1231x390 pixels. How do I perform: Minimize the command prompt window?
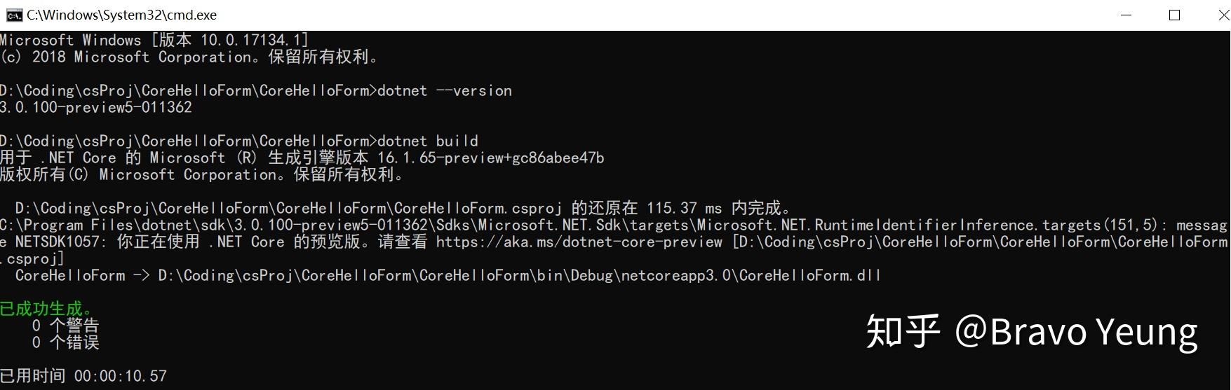click(x=1126, y=15)
